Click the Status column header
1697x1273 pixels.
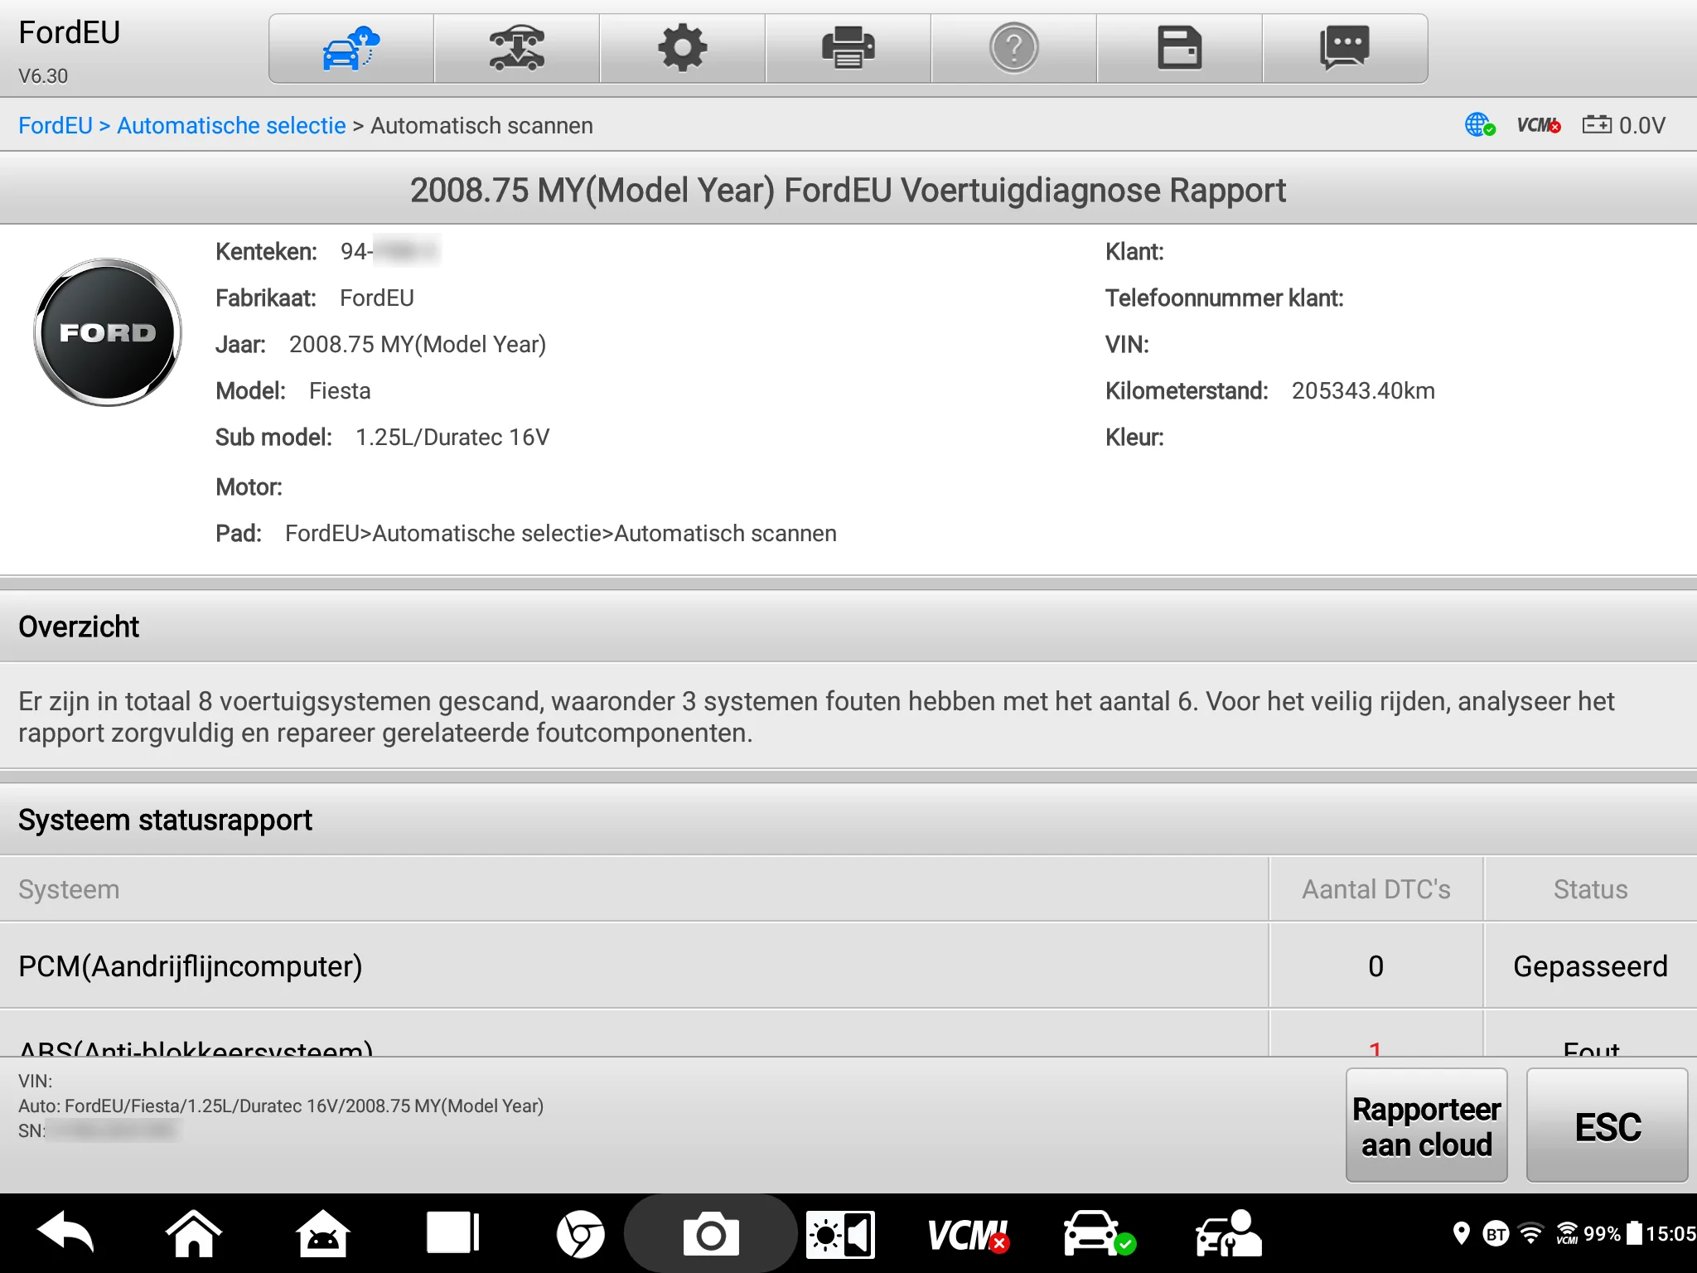point(1590,889)
